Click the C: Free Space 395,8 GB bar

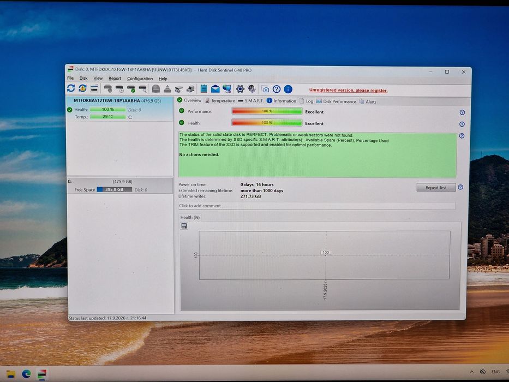pos(114,189)
